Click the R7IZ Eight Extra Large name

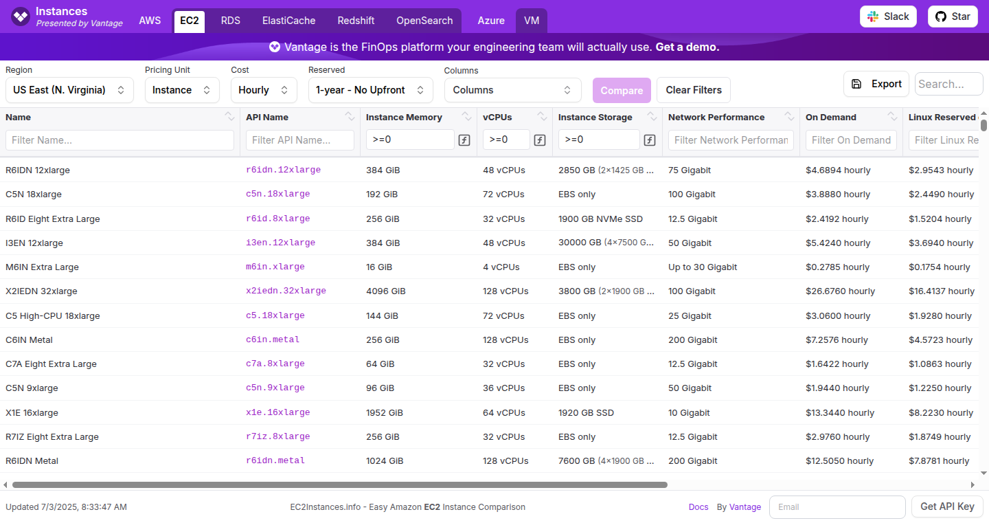52,436
